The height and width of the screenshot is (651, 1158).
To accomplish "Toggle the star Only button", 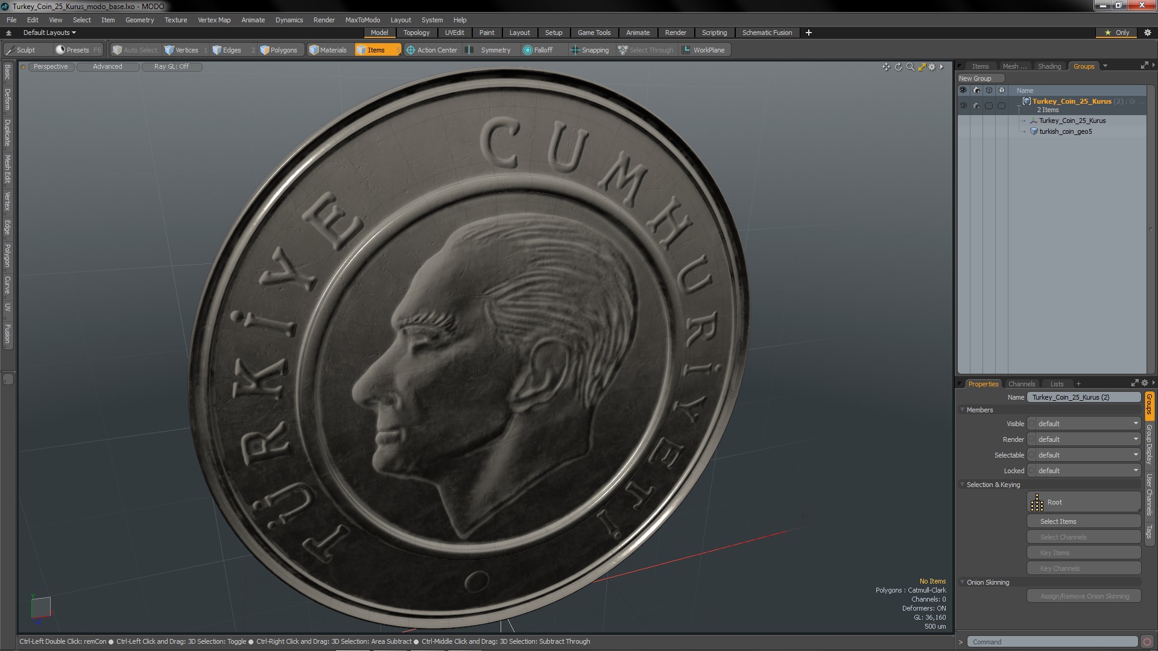I will click(x=1117, y=33).
